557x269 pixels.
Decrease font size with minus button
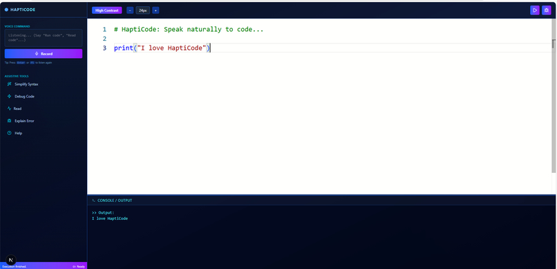pyautogui.click(x=130, y=10)
